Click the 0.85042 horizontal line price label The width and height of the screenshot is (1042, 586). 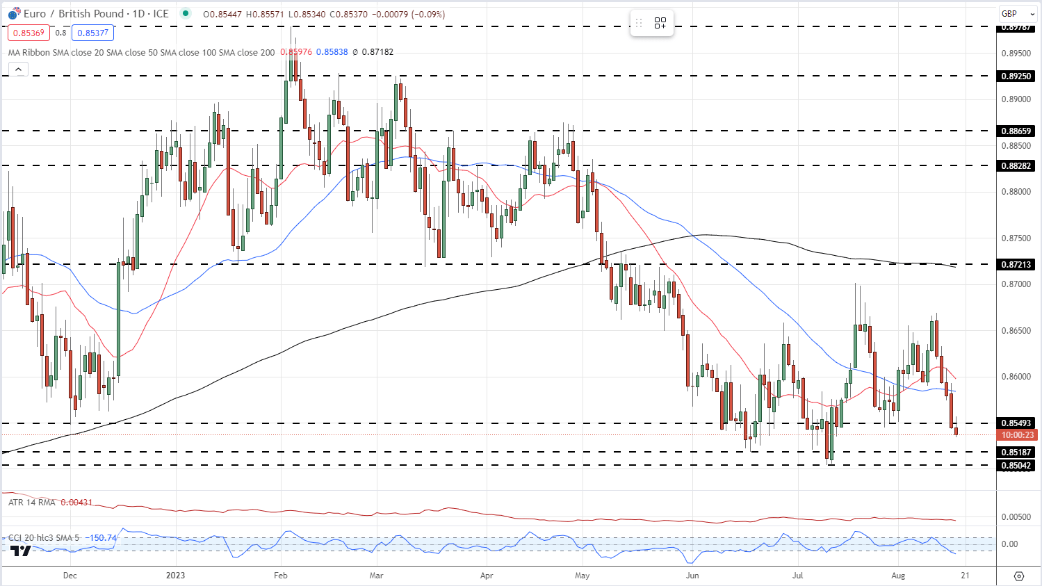click(1016, 466)
